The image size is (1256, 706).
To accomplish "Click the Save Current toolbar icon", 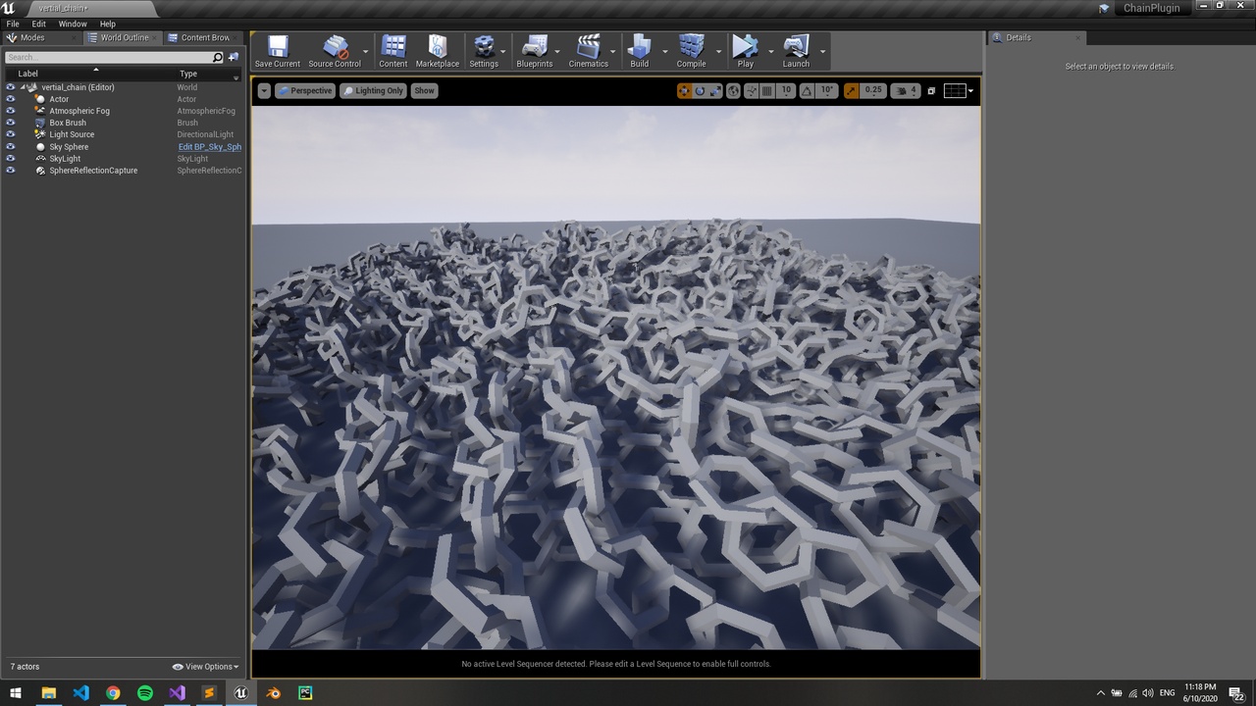I will [278, 51].
